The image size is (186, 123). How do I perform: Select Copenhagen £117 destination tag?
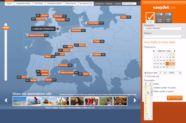click(x=95, y=23)
